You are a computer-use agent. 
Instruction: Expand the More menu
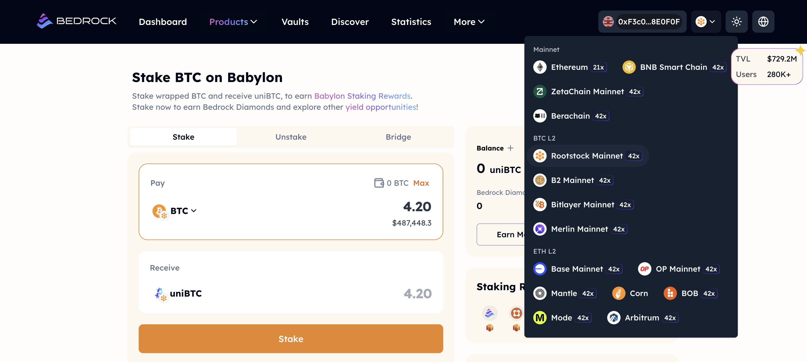[469, 22]
